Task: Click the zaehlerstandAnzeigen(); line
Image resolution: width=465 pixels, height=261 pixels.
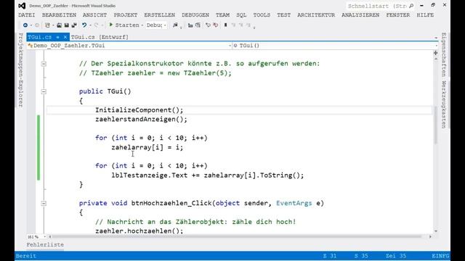Action: pyautogui.click(x=141, y=119)
